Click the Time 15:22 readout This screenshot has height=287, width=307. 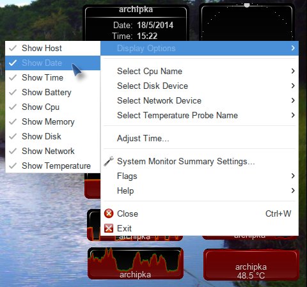click(135, 36)
